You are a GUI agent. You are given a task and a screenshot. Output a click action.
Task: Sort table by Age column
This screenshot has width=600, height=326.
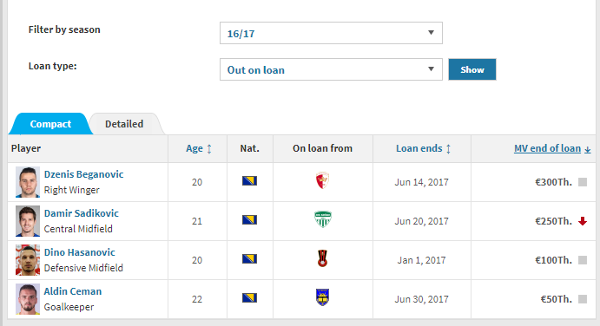coord(198,148)
